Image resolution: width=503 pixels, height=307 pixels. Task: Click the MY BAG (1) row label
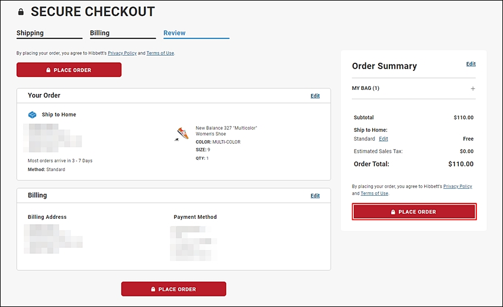[x=365, y=88]
